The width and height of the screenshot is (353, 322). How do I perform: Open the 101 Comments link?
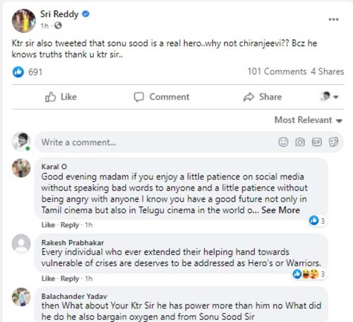(277, 72)
